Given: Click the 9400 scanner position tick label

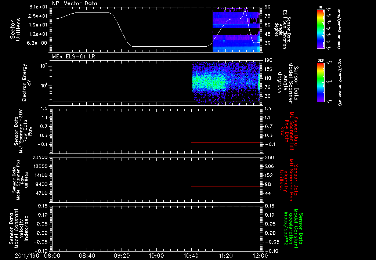Looking at the screenshot, I should click(42, 184).
